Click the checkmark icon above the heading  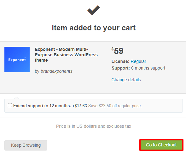94,10
